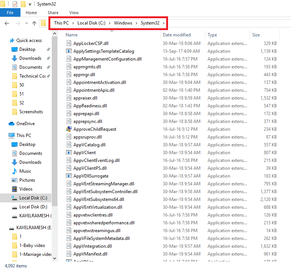This screenshot has height=270, width=291.
Task: Select AppVEntSubsystems64.dll file name
Action: (99, 199)
